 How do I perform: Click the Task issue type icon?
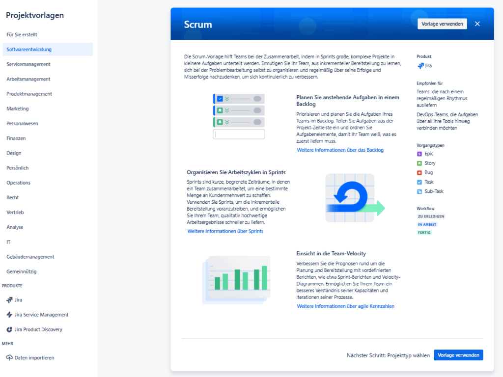pos(419,182)
